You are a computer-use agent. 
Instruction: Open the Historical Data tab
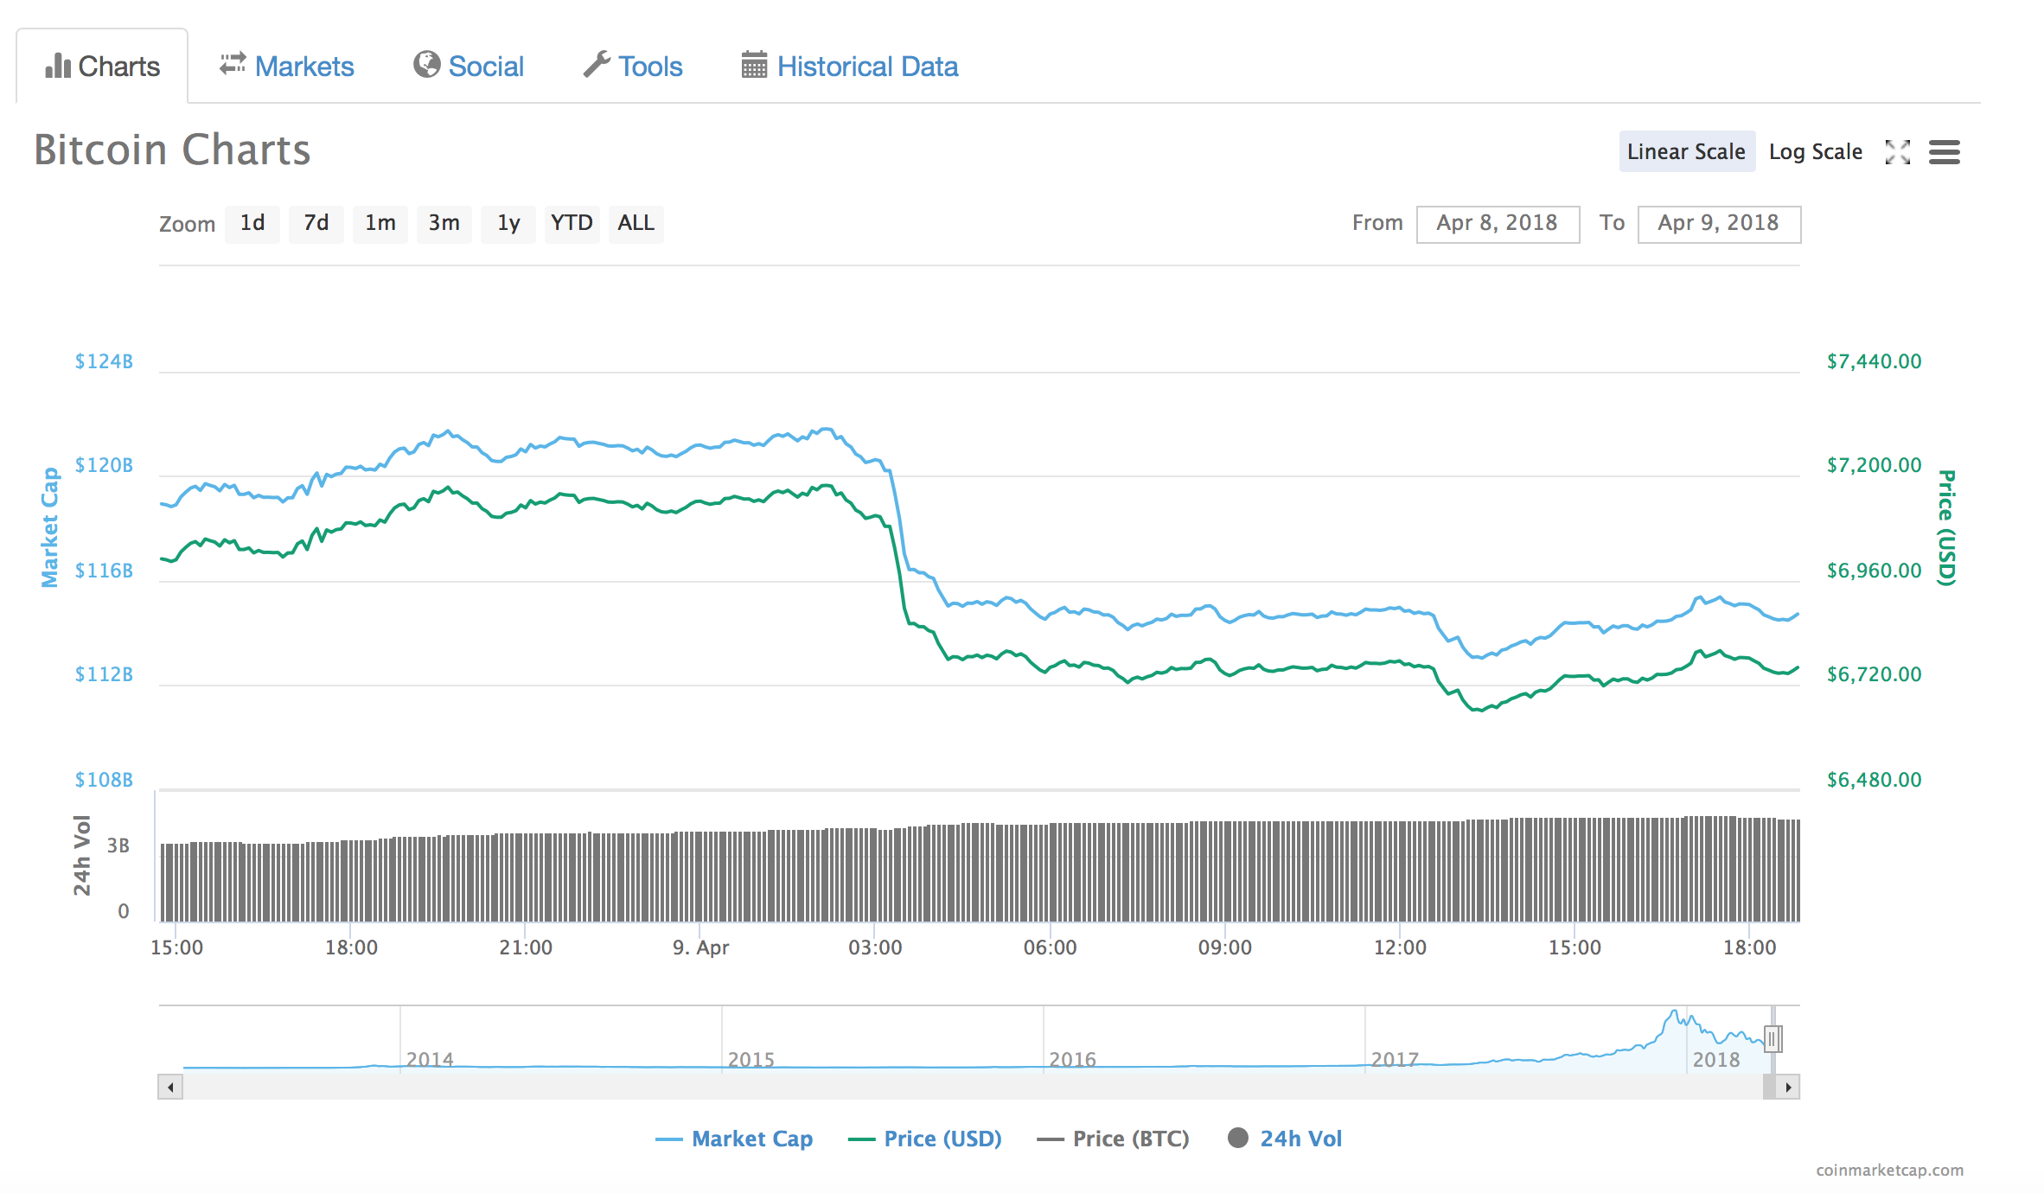click(866, 67)
